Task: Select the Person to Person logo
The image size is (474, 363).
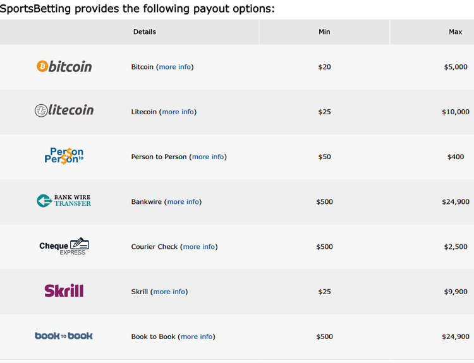Action: coord(64,155)
